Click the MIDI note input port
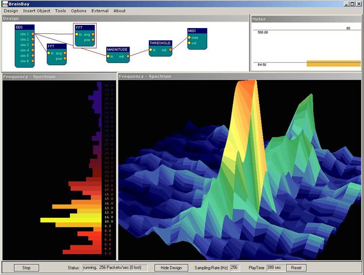Viewport: 364px width, 275px height. click(189, 37)
